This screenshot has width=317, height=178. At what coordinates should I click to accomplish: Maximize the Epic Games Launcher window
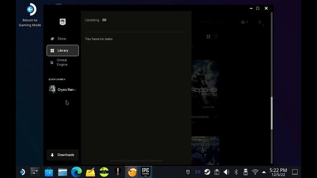click(258, 8)
